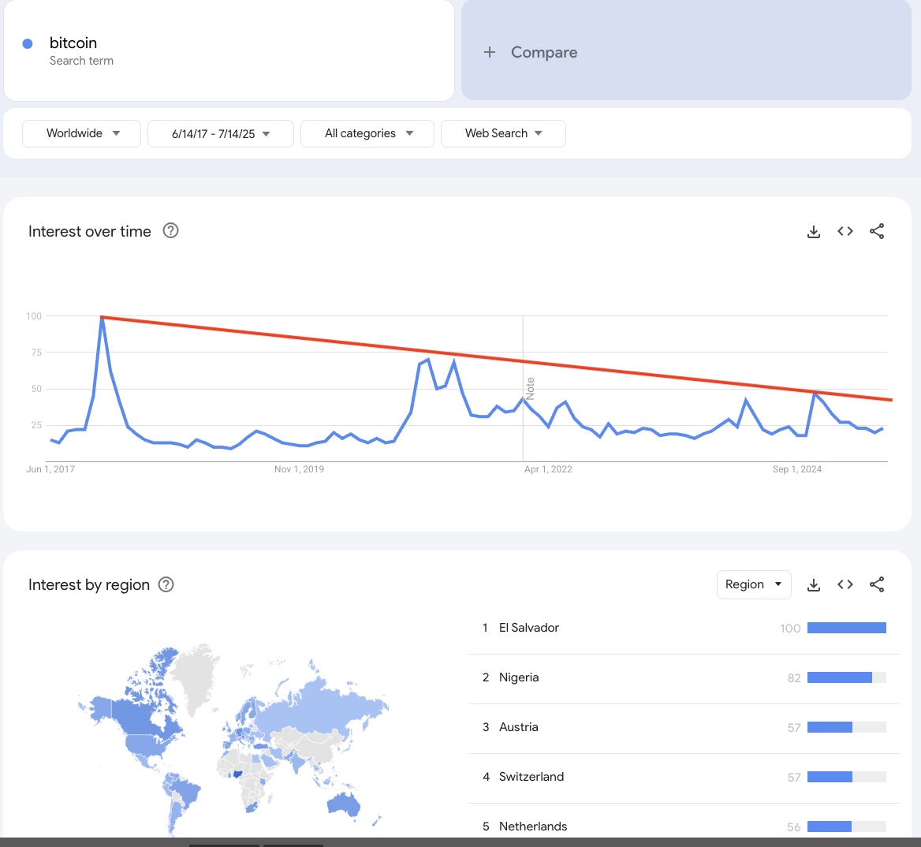
Task: Select El Salvador in the region list
Action: pyautogui.click(x=684, y=628)
